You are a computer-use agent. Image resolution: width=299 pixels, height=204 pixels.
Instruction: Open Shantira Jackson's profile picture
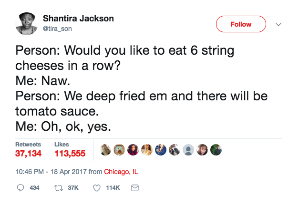pos(27,24)
